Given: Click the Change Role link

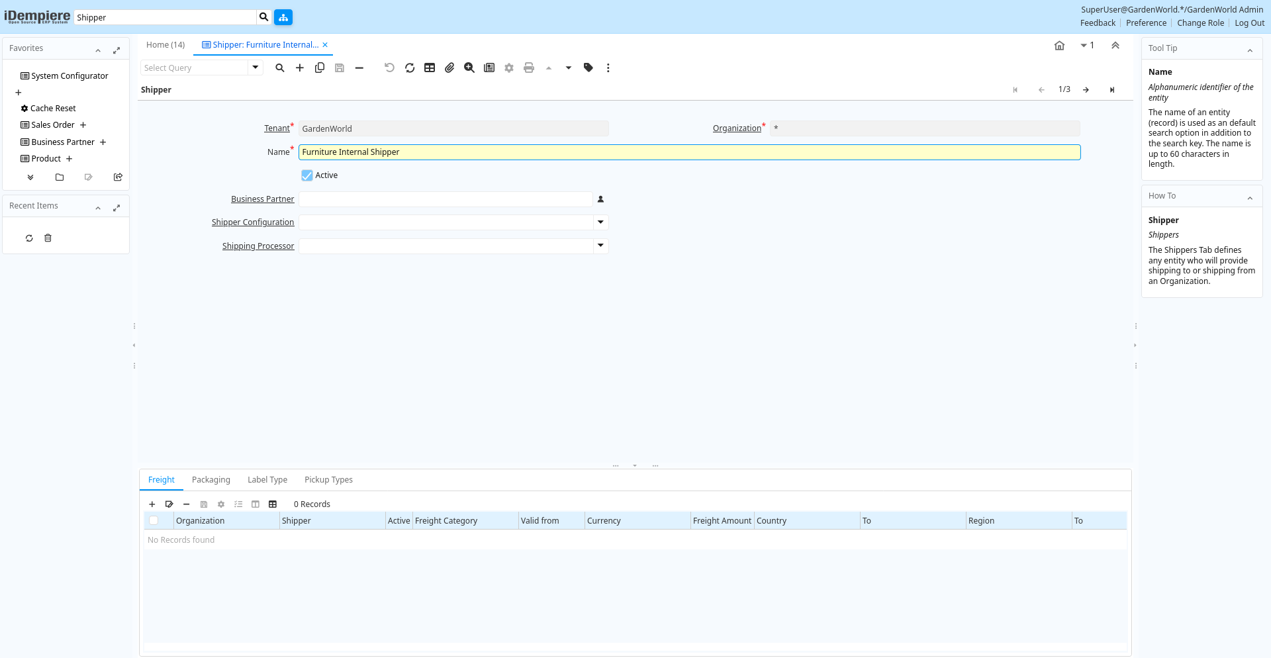Looking at the screenshot, I should pos(1200,23).
